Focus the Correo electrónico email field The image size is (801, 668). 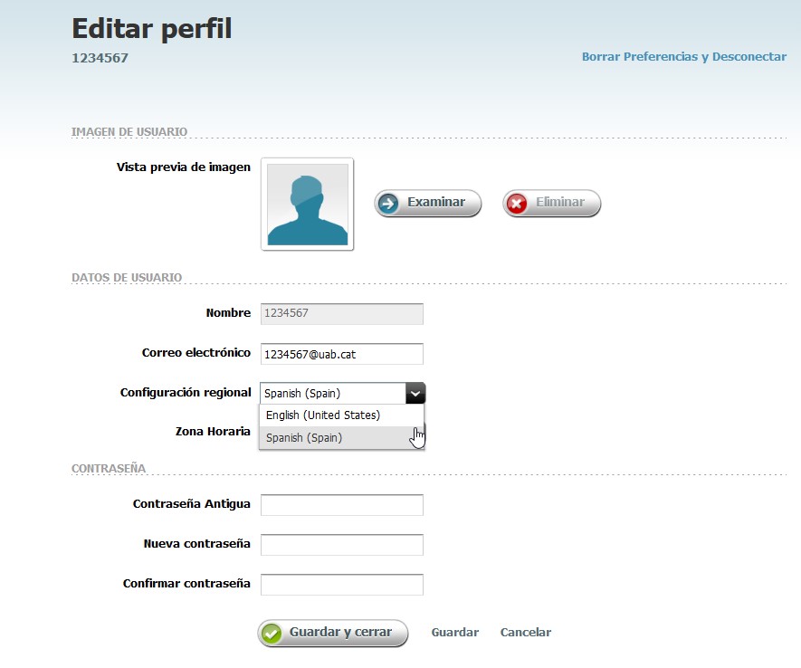click(341, 354)
